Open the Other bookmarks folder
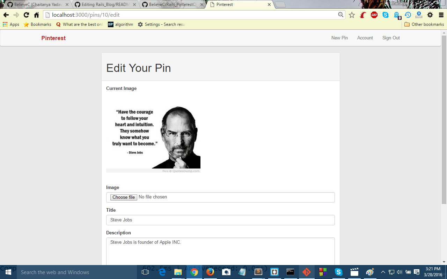The height and width of the screenshot is (279, 447). click(424, 24)
